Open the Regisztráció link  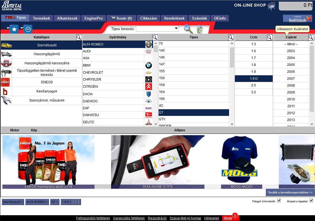tap(157, 218)
